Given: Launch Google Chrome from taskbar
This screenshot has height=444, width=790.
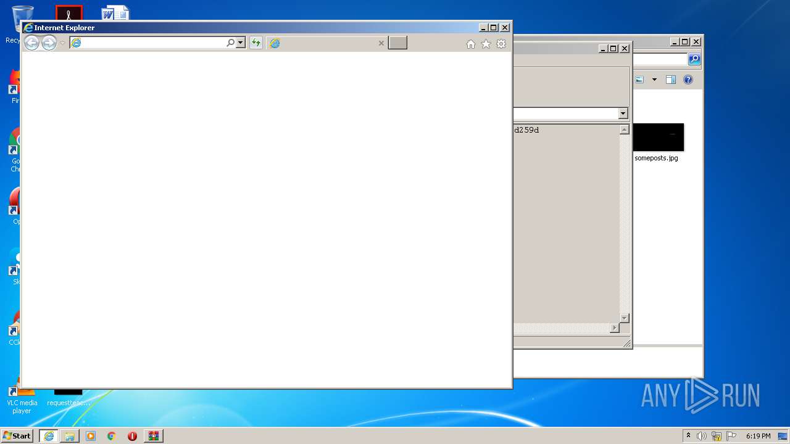Looking at the screenshot, I should pyautogui.click(x=112, y=436).
